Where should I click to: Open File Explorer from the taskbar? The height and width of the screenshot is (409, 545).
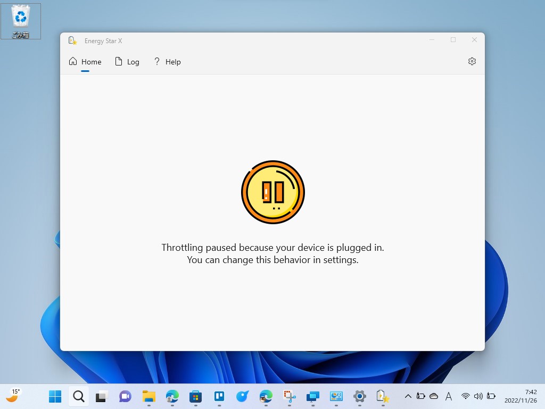click(149, 396)
